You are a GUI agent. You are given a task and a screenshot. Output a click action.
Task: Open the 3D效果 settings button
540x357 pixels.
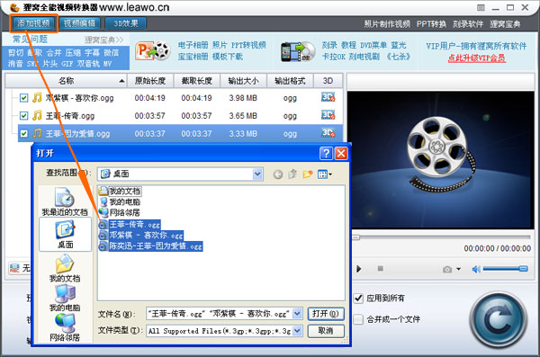[126, 23]
